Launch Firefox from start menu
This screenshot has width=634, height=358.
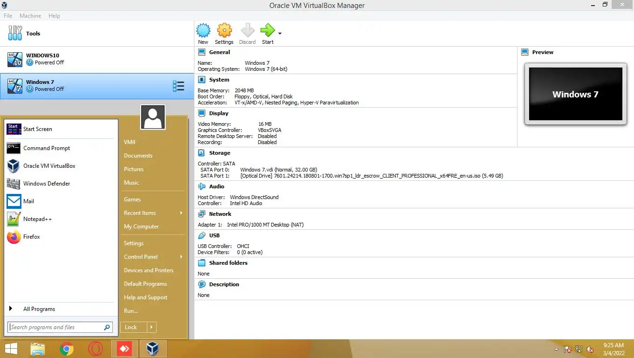coord(61,237)
